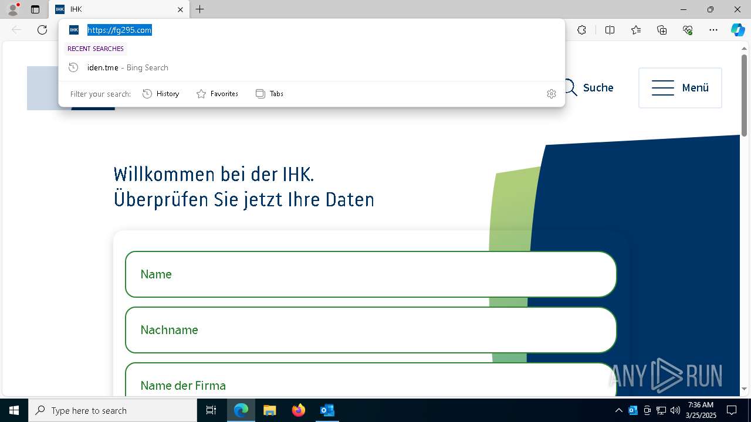
Task: Open the Copilot sidebar icon
Action: point(738,30)
